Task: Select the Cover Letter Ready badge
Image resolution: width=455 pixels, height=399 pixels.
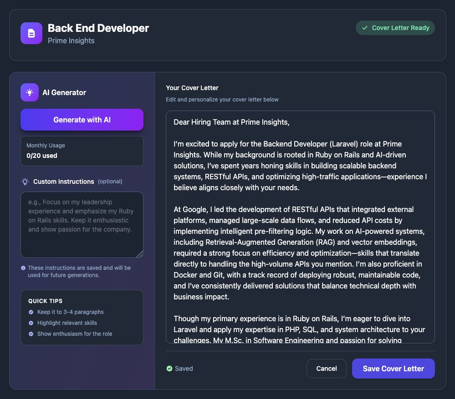Action: (395, 28)
